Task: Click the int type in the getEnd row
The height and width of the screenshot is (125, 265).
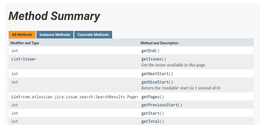Action: pos(15,51)
